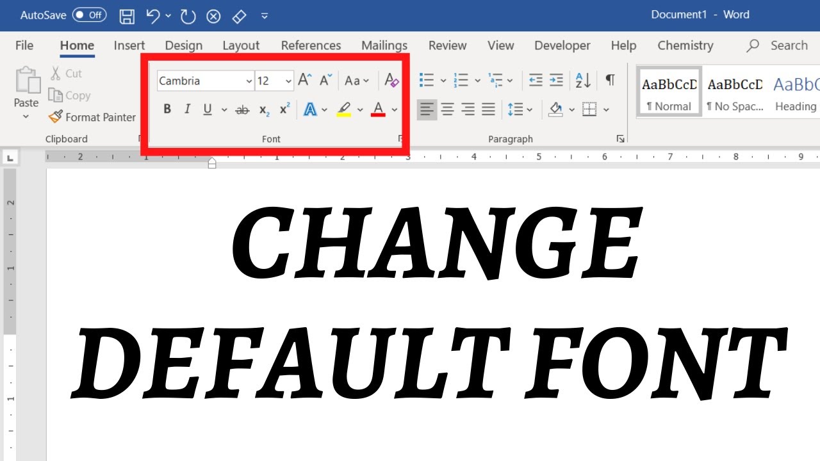Screen dimensions: 820x461
Task: Click the Show/Hide paragraph marks icon
Action: 609,79
